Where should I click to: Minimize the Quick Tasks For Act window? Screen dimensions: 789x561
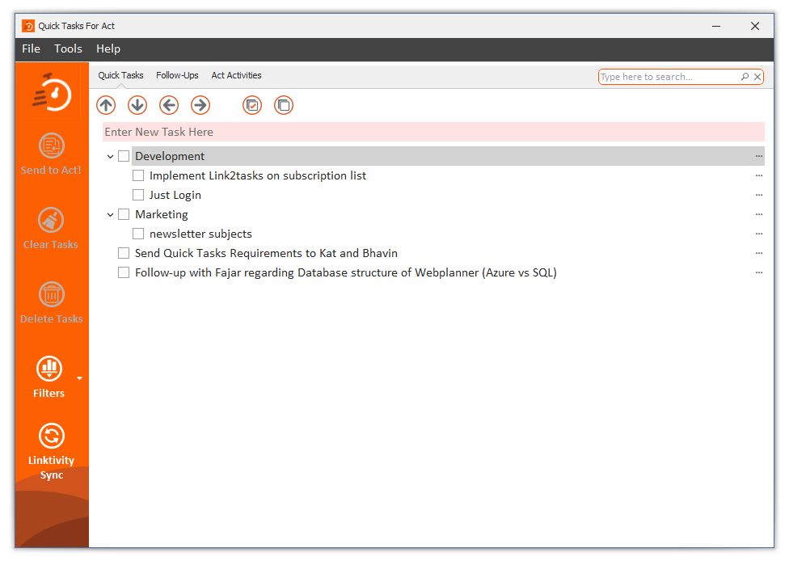716,26
